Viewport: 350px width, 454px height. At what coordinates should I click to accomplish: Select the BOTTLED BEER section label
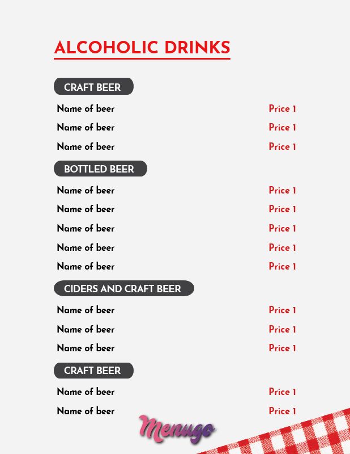100,169
